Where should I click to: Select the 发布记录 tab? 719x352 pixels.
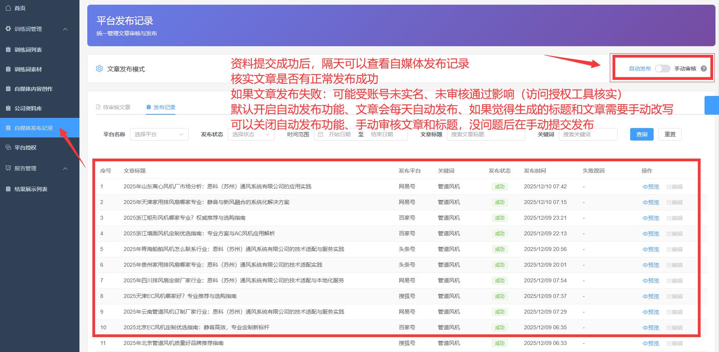point(161,107)
